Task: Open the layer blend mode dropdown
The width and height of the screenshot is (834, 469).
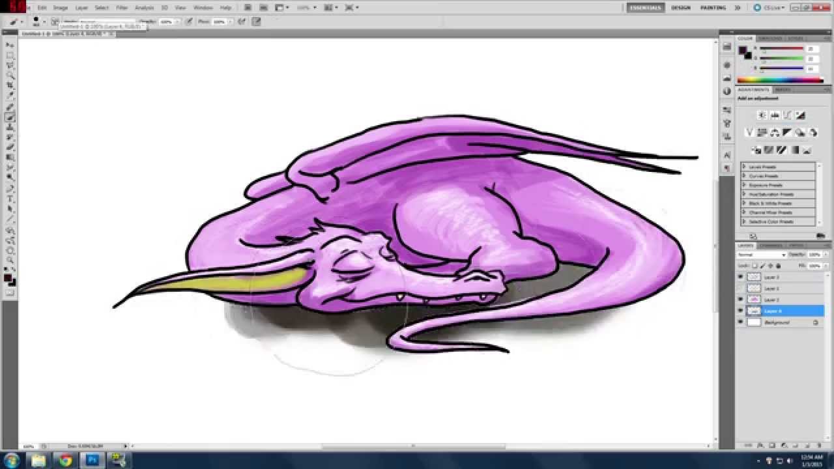Action: click(x=762, y=255)
